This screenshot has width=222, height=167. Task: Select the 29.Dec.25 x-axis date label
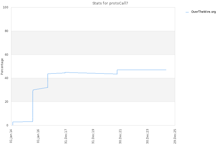[x=175, y=136]
